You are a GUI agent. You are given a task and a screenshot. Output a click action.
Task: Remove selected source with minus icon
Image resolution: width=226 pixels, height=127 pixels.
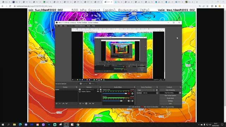pyautogui.click(x=83, y=103)
